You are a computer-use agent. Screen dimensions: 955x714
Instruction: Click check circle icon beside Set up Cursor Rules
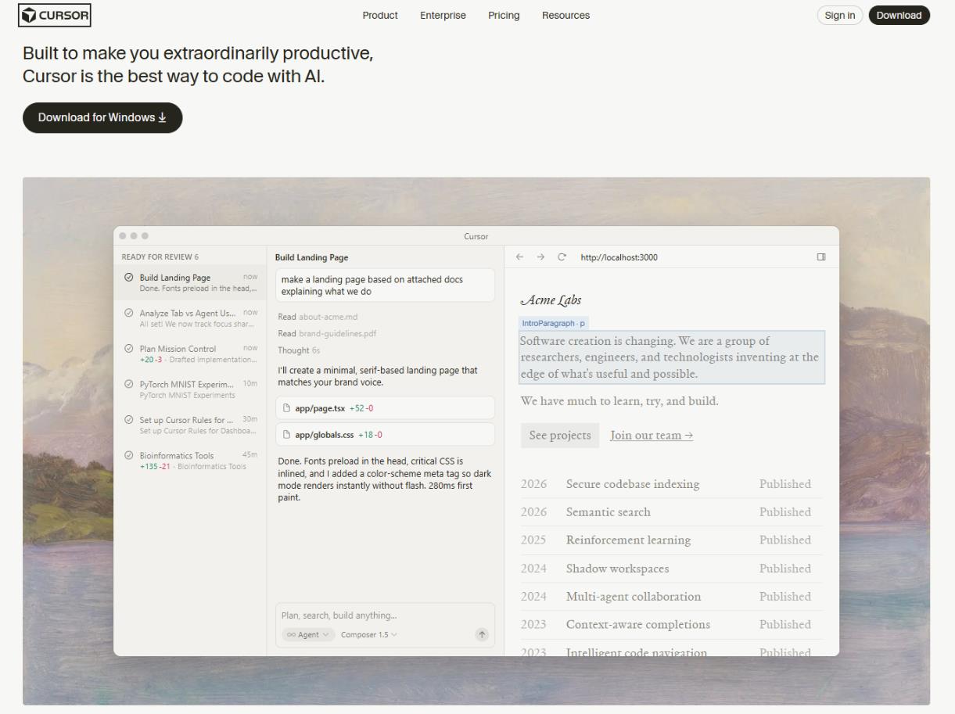[128, 420]
